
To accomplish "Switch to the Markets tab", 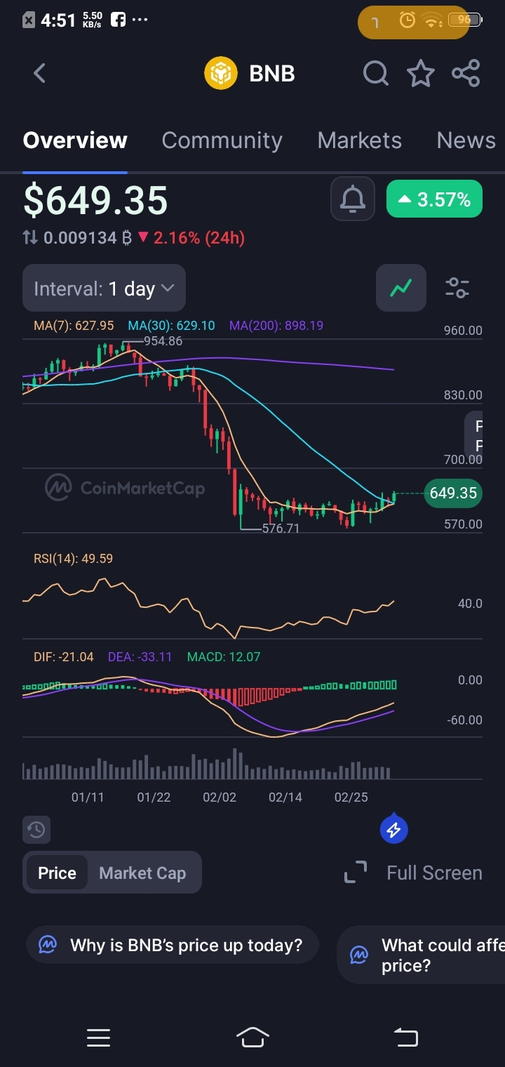I will pyautogui.click(x=359, y=140).
